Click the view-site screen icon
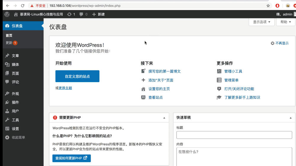The height and width of the screenshot is (166, 296). 143,98
